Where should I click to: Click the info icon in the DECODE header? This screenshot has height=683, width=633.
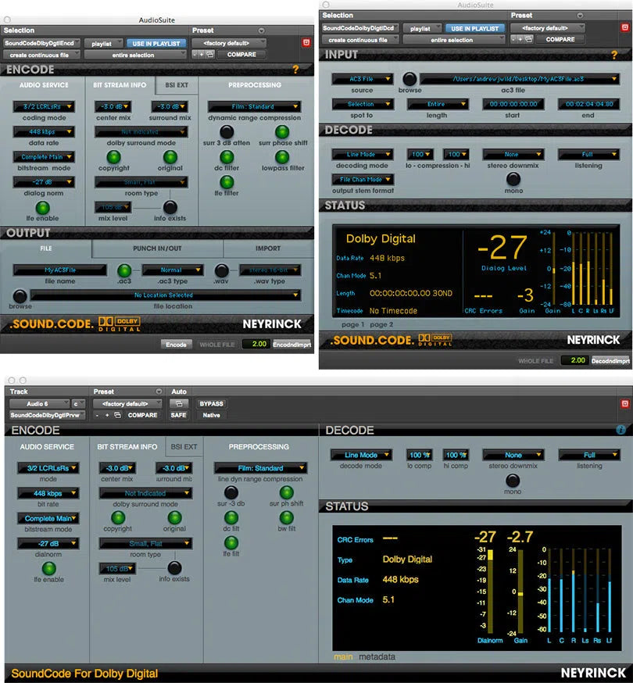(x=621, y=430)
